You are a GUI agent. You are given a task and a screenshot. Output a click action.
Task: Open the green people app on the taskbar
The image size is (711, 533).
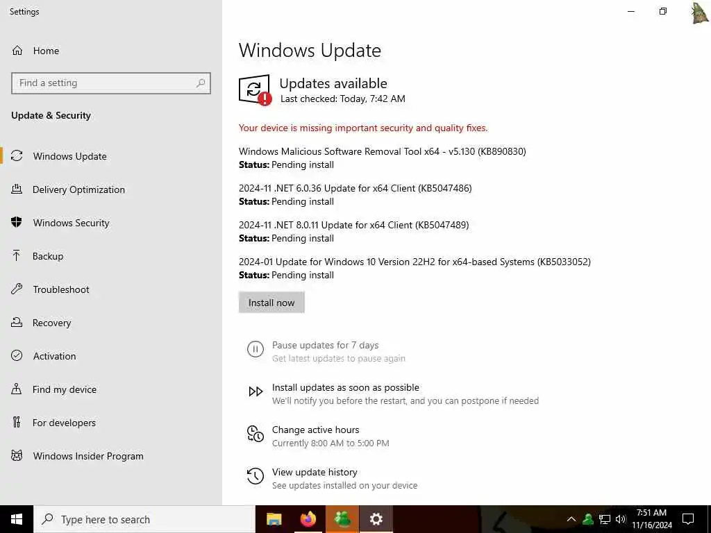pyautogui.click(x=342, y=519)
